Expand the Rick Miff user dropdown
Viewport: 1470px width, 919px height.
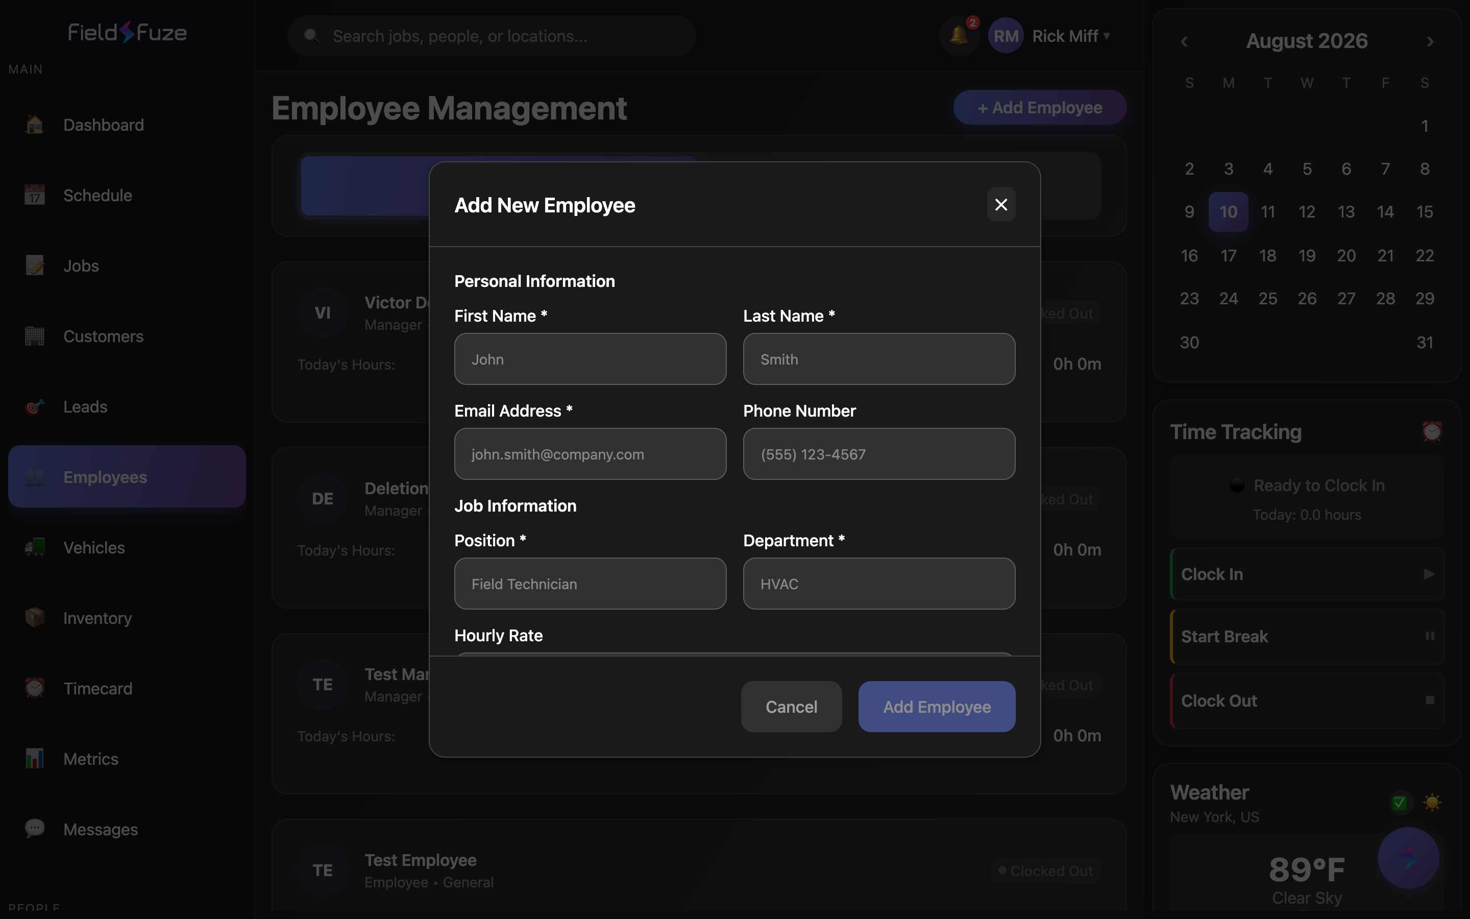[1071, 36]
